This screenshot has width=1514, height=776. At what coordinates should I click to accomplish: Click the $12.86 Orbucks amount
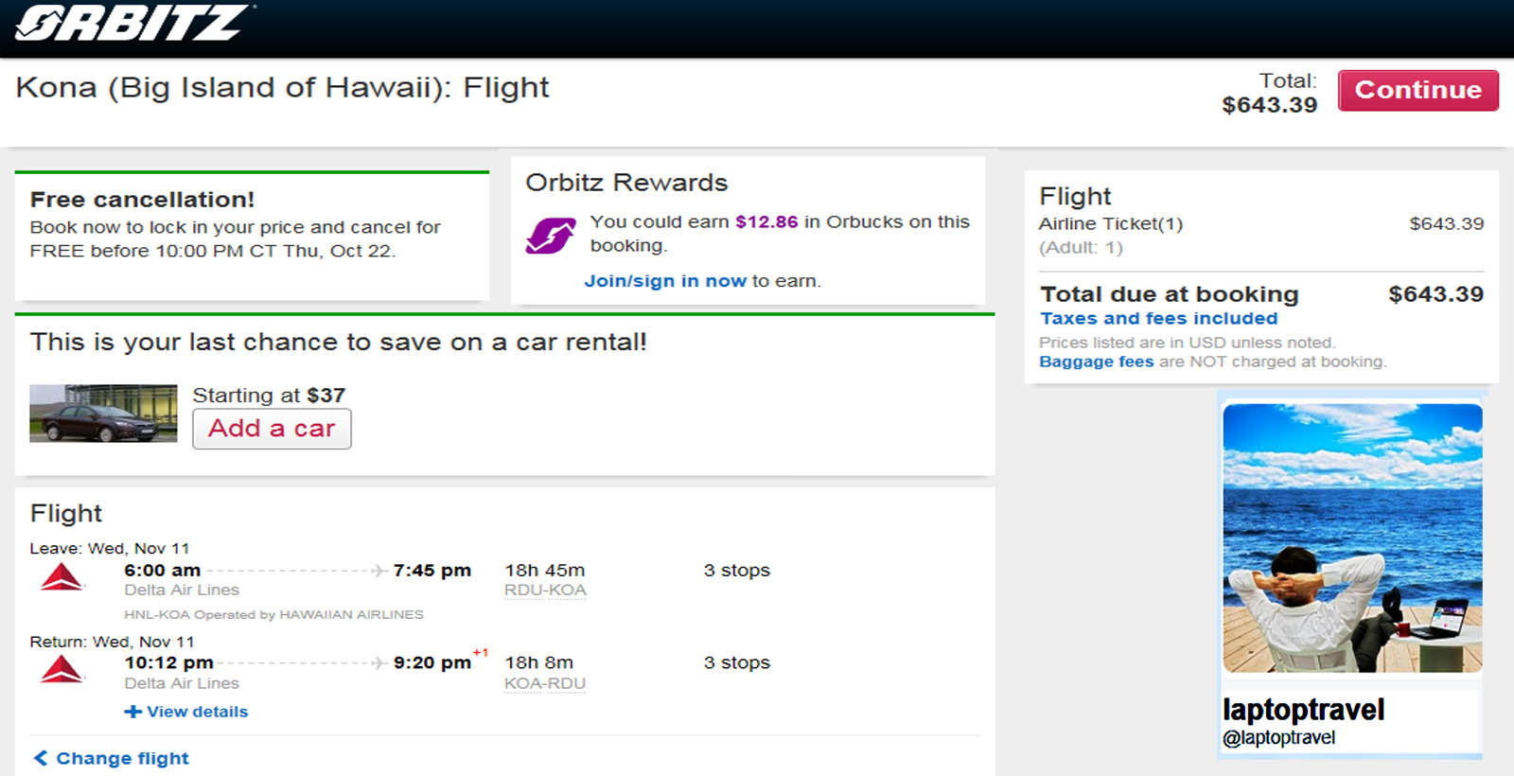tap(766, 221)
